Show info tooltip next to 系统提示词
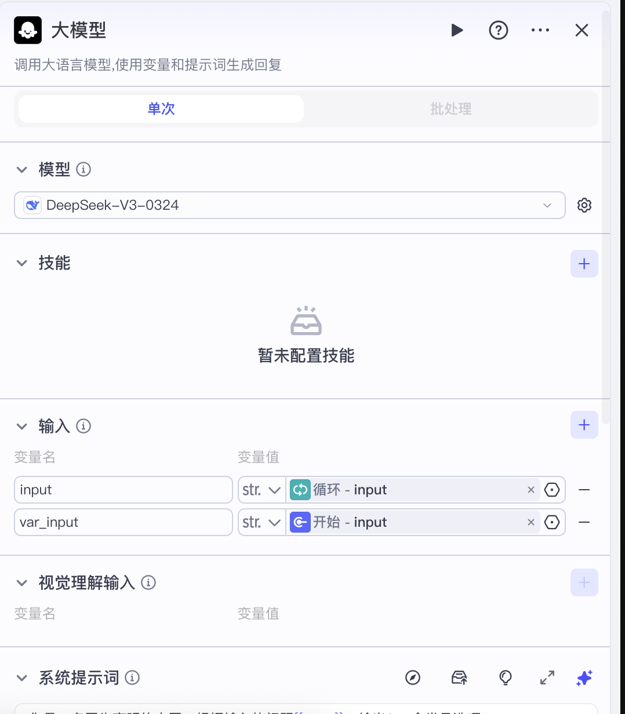This screenshot has height=714, width=625. point(132,677)
